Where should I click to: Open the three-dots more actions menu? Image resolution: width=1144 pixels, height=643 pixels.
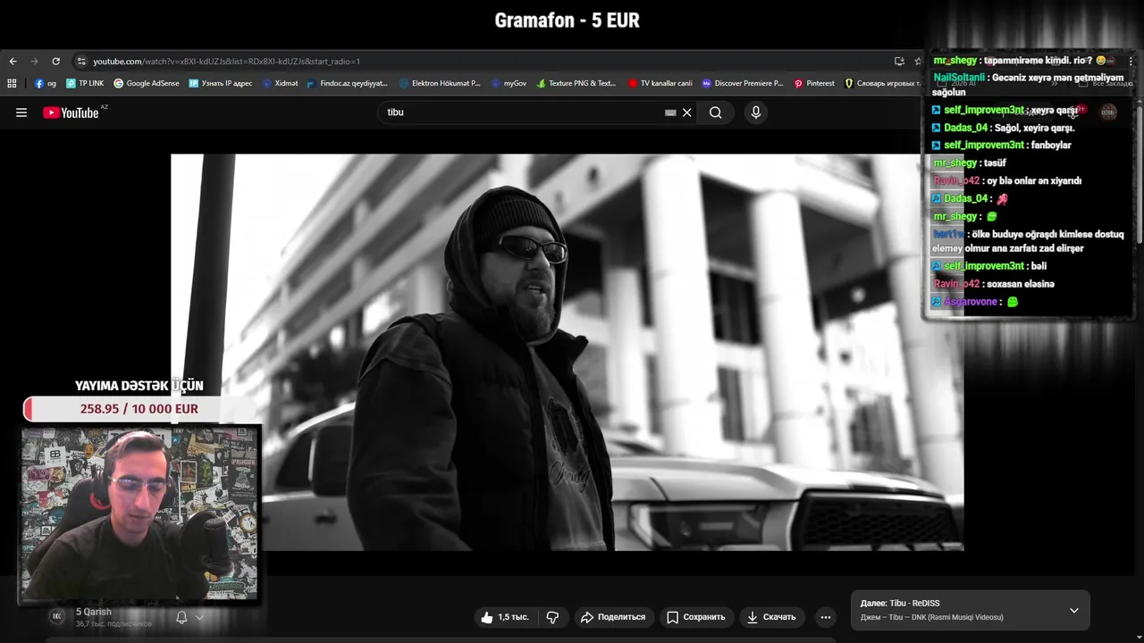(826, 617)
